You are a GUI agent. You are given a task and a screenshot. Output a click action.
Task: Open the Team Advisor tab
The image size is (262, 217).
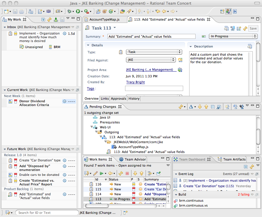133,159
